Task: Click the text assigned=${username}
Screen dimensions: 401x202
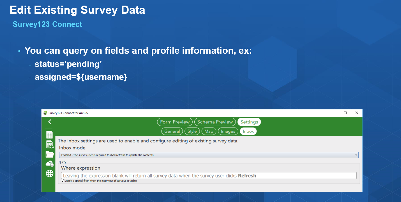Action: (81, 77)
